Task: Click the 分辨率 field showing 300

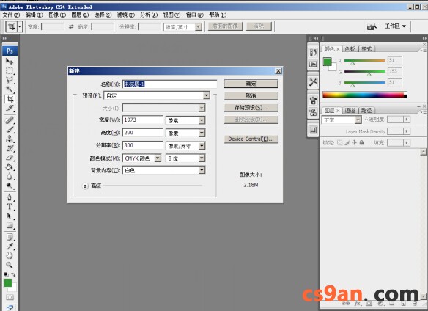Action: pos(142,145)
